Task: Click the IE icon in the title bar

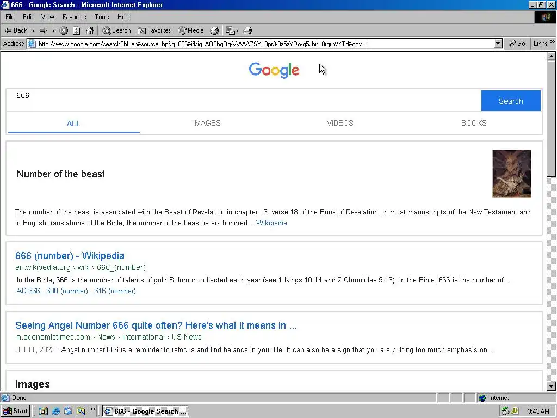Action: (5, 4)
